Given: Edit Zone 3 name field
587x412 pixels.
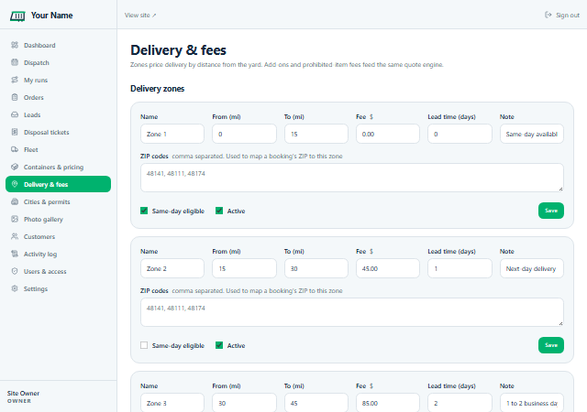Looking at the screenshot, I should [x=172, y=403].
